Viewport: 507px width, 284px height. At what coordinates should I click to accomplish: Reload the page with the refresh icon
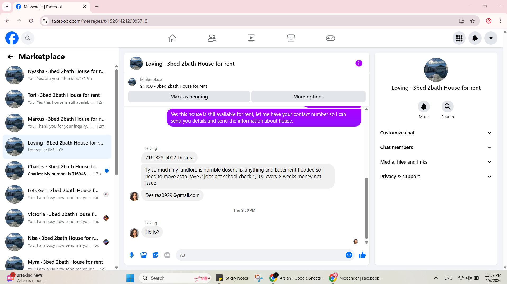31,21
